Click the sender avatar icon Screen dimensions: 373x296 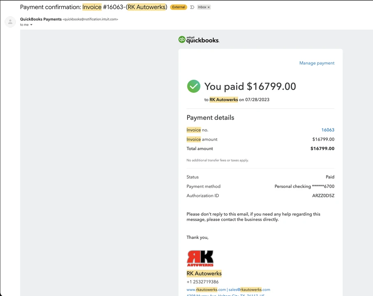pos(10,22)
